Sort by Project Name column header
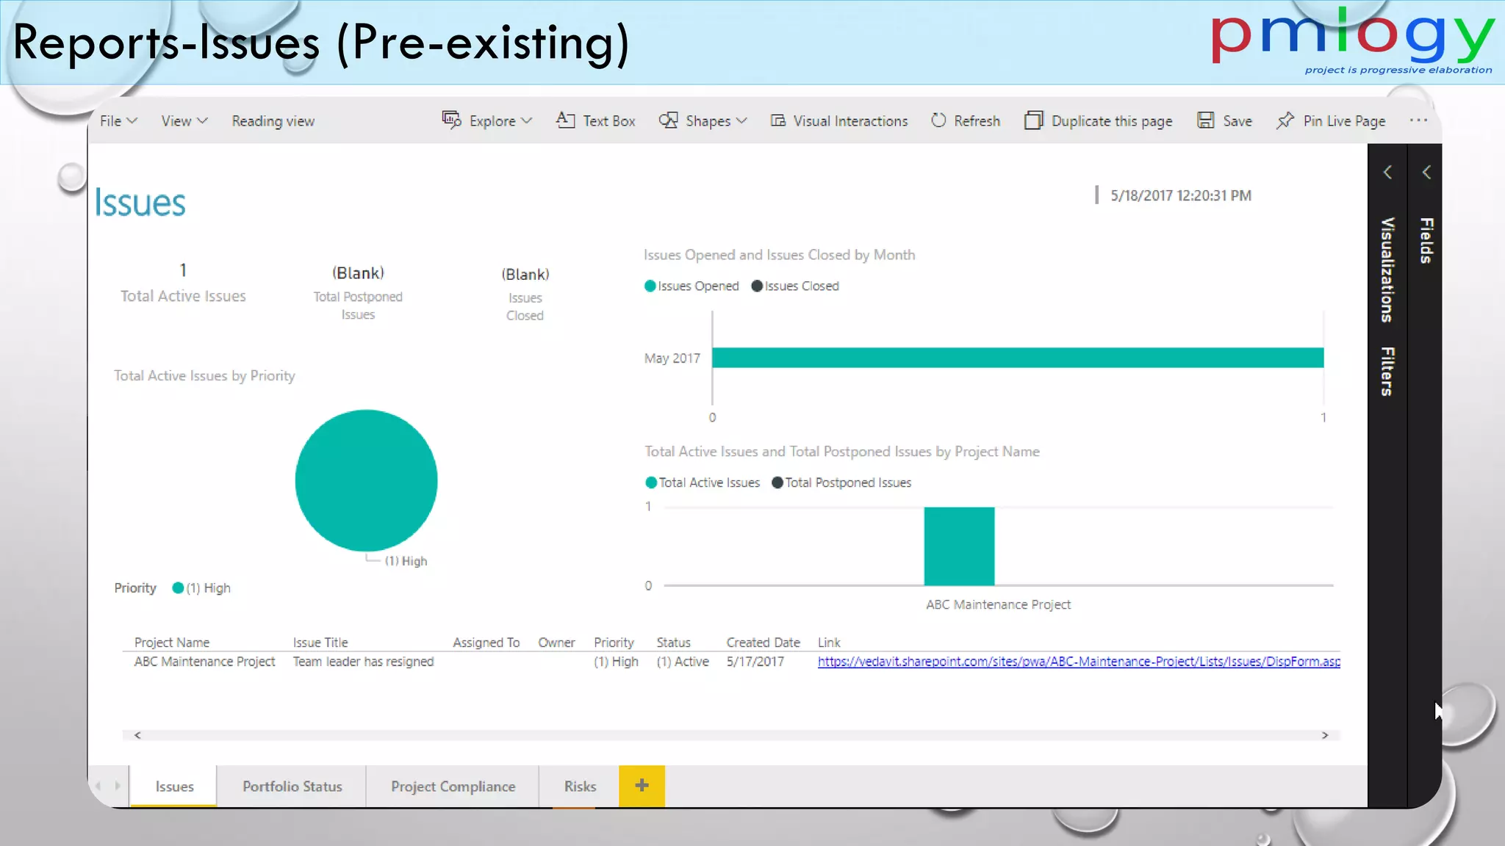 (x=171, y=643)
